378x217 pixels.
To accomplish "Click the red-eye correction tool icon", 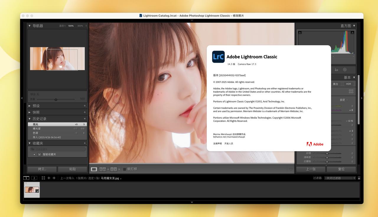I will pos(336,70).
